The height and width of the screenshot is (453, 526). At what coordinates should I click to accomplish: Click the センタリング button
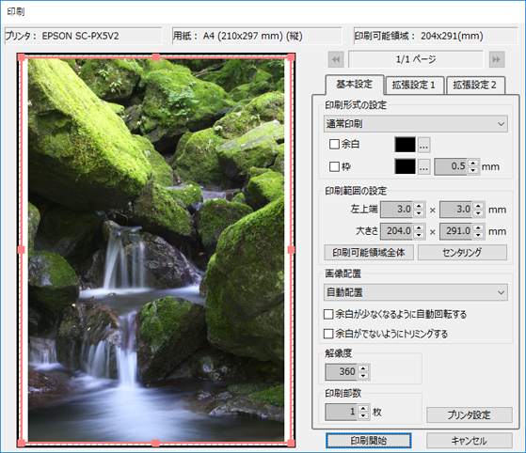tap(462, 252)
